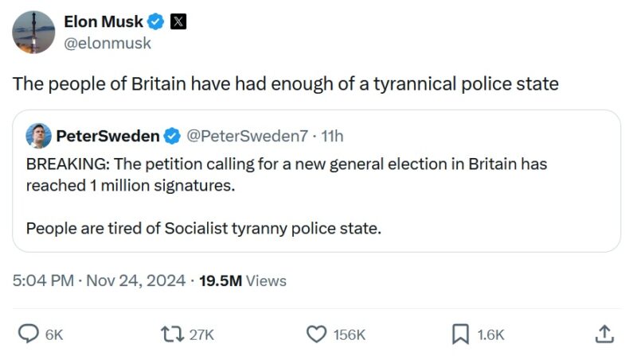
Task: Click the blue verified badge beside Elon Musk
Action: [156, 22]
